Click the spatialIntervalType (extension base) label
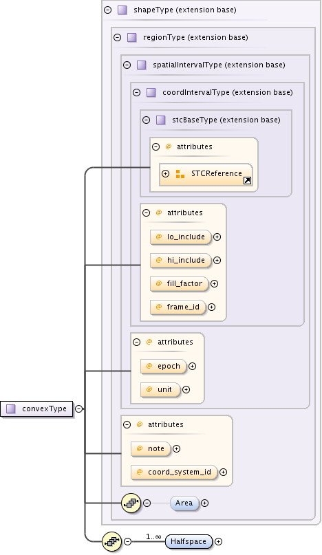Image resolution: width=322 pixels, height=555 pixels. (219, 65)
